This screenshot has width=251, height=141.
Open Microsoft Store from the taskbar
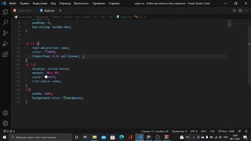113,137
